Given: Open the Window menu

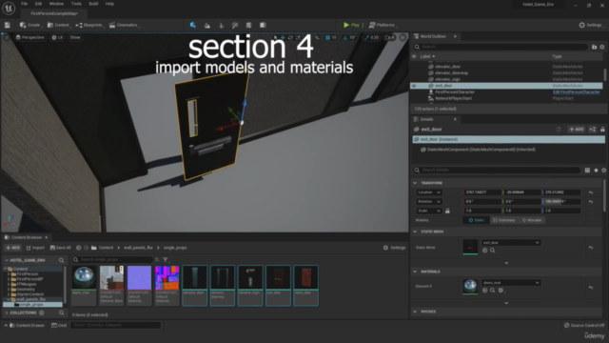Looking at the screenshot, I should coord(56,4).
